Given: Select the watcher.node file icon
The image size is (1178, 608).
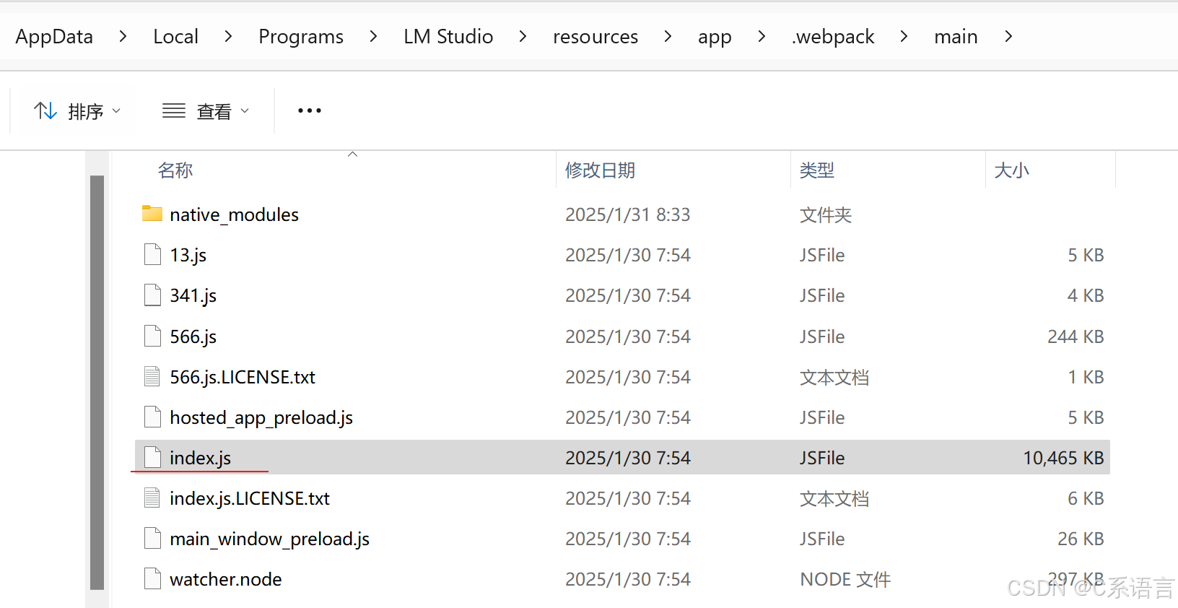Looking at the screenshot, I should pyautogui.click(x=152, y=579).
